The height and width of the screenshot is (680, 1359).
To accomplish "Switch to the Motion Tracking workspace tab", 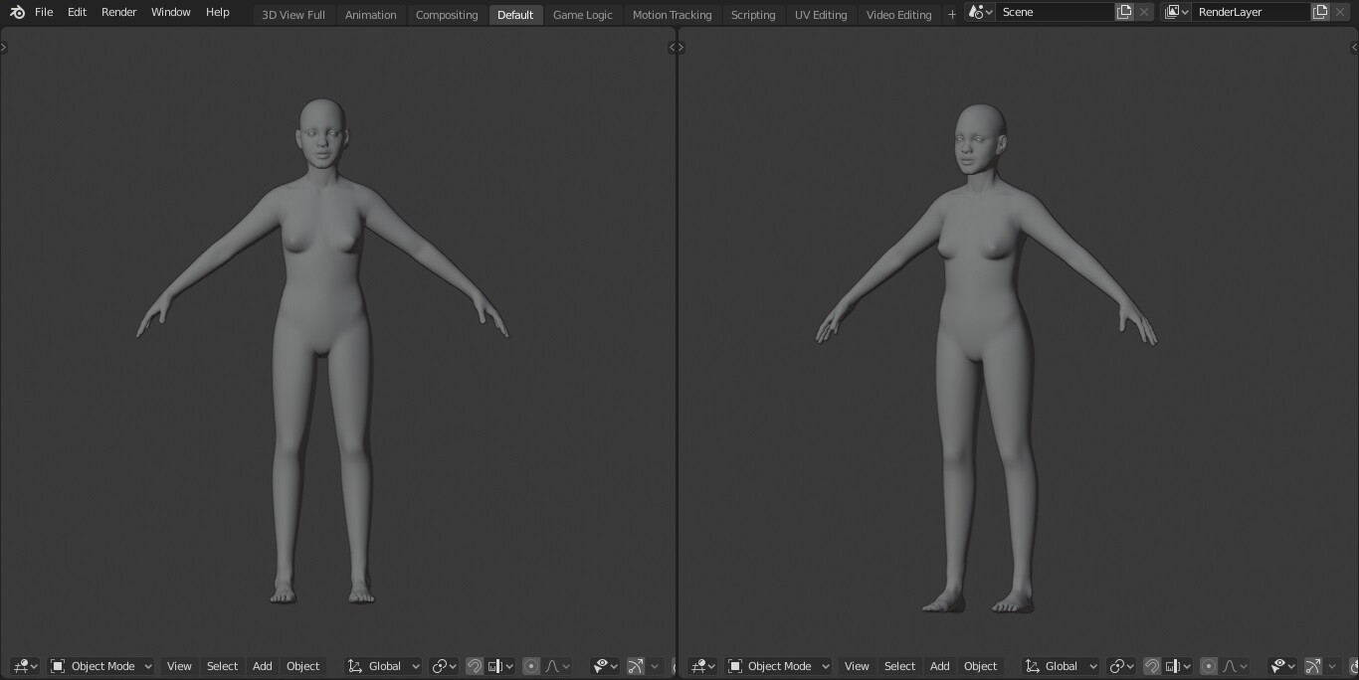I will (672, 15).
